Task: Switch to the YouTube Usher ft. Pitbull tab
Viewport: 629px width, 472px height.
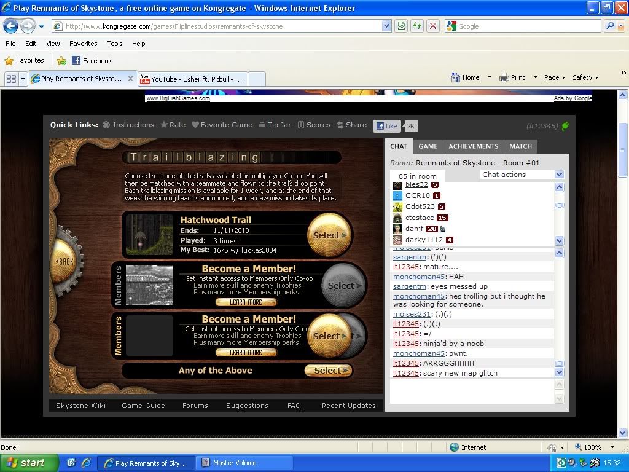Action: click(x=192, y=79)
